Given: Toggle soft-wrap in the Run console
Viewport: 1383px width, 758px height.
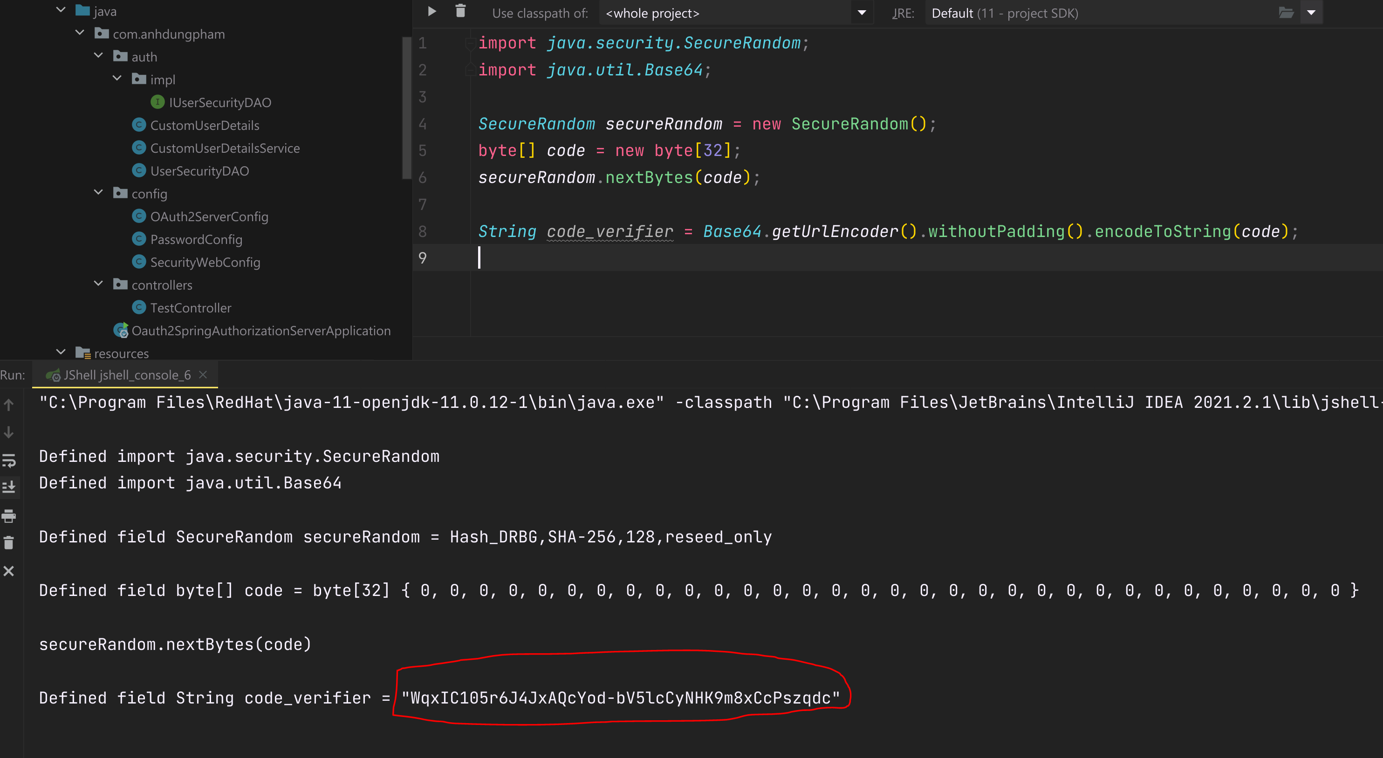Looking at the screenshot, I should 8,460.
